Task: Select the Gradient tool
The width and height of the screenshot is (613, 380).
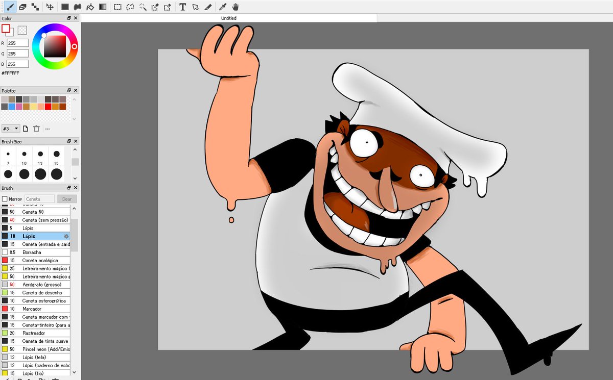Action: coord(102,7)
